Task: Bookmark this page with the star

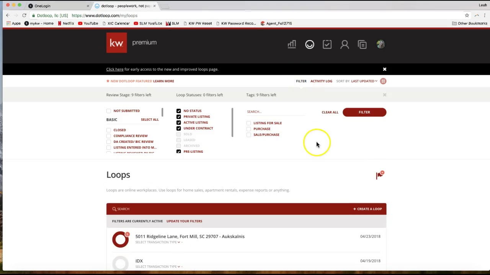Action: pos(467,15)
